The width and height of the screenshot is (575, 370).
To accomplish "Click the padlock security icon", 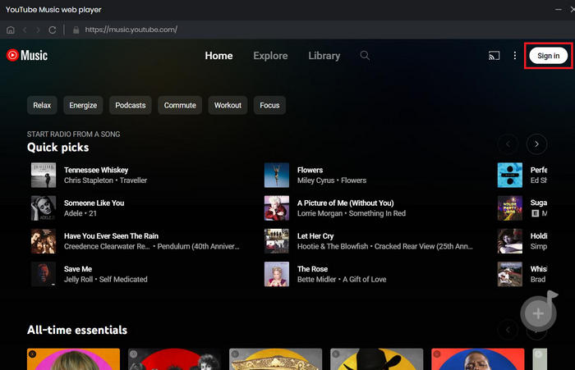I will pyautogui.click(x=76, y=30).
